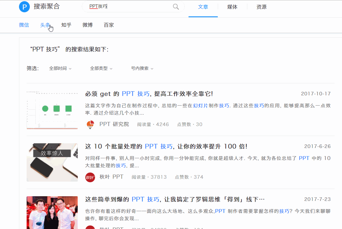Screen dimensions: 342x229
Task: Switch to the 媒体 tab
Action: (232, 7)
